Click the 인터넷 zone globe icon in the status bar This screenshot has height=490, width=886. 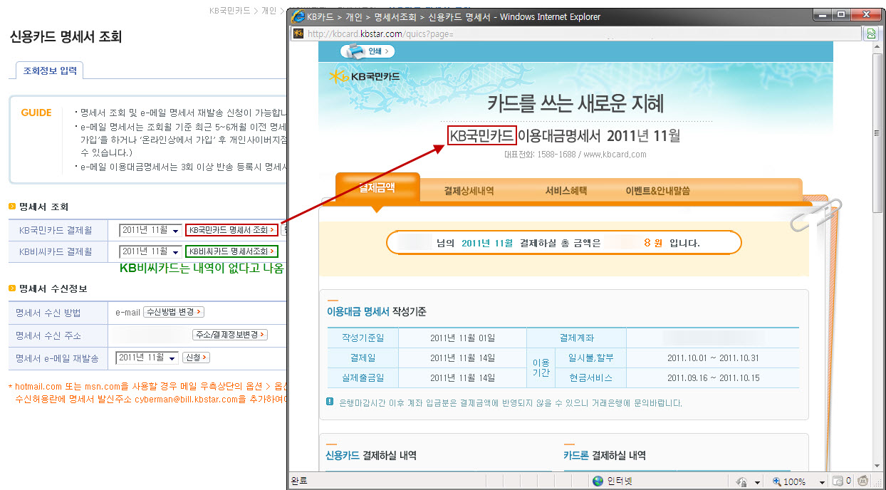coord(598,481)
